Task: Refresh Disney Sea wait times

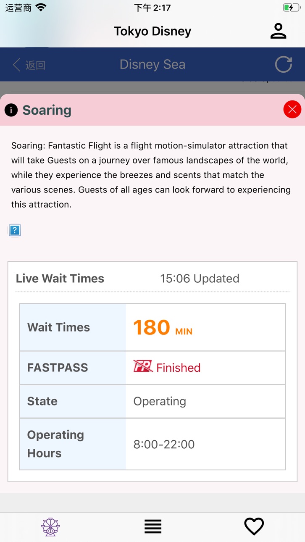Action: click(x=284, y=64)
